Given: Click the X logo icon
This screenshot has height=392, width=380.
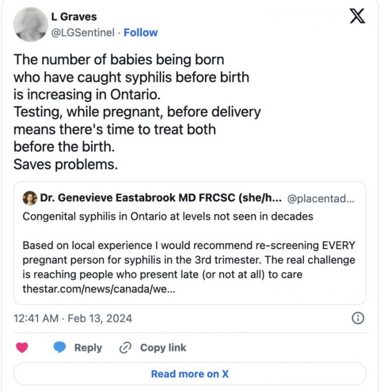Looking at the screenshot, I should pos(357,16).
